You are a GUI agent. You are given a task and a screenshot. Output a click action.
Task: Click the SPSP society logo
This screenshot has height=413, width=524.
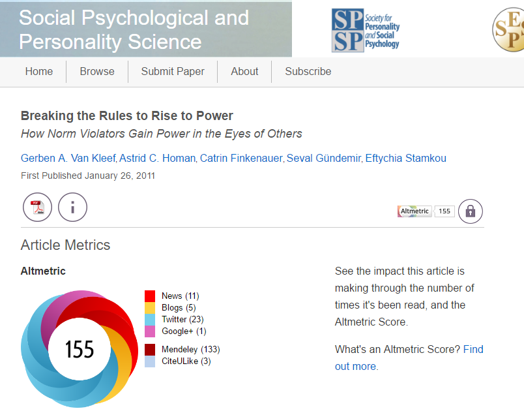(x=366, y=30)
